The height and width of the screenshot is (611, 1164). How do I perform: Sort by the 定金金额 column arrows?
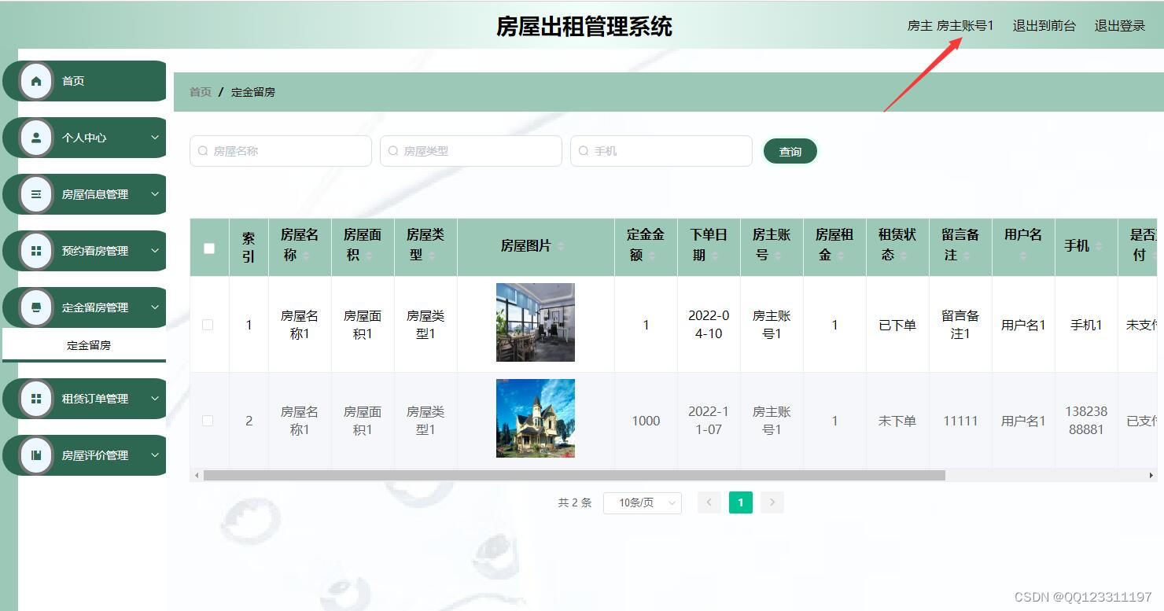point(652,256)
